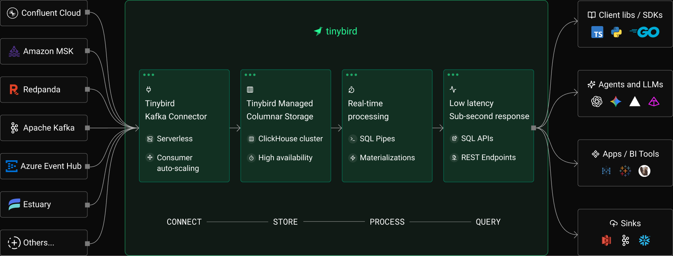Select the PROCESS stage label
Viewport: 673px width, 256px height.
click(387, 222)
